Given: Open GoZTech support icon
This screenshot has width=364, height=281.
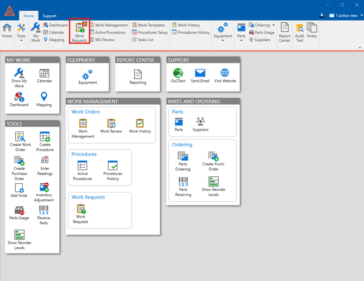Looking at the screenshot, I should pyautogui.click(x=178, y=75).
